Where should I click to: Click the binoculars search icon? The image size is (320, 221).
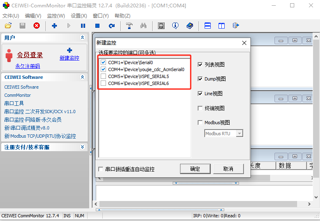point(143,26)
